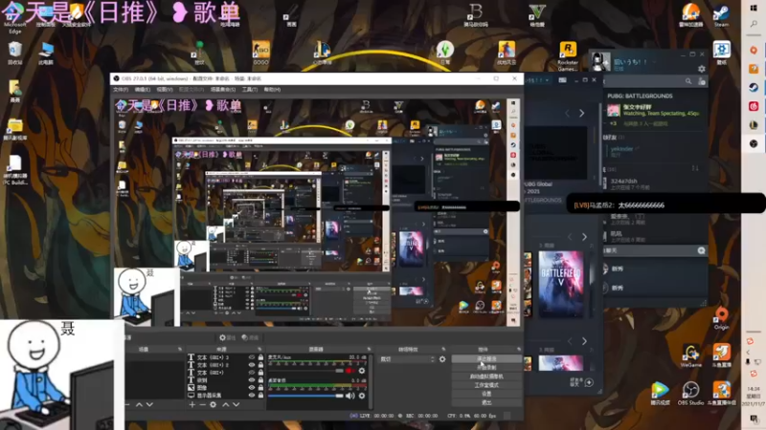
Task: Open 编辑(E) menu in OBS
Action: tap(142, 90)
